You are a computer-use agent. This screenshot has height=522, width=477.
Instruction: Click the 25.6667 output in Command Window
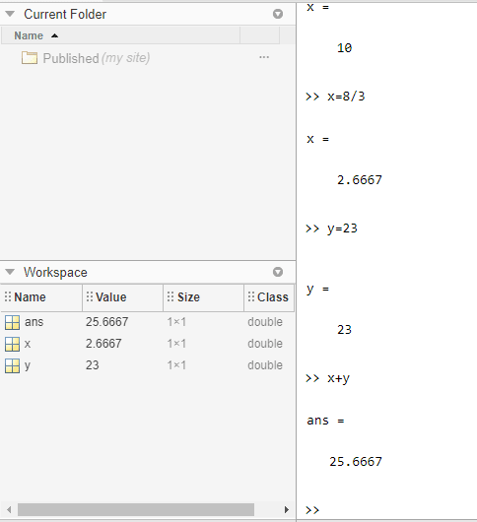coord(356,461)
